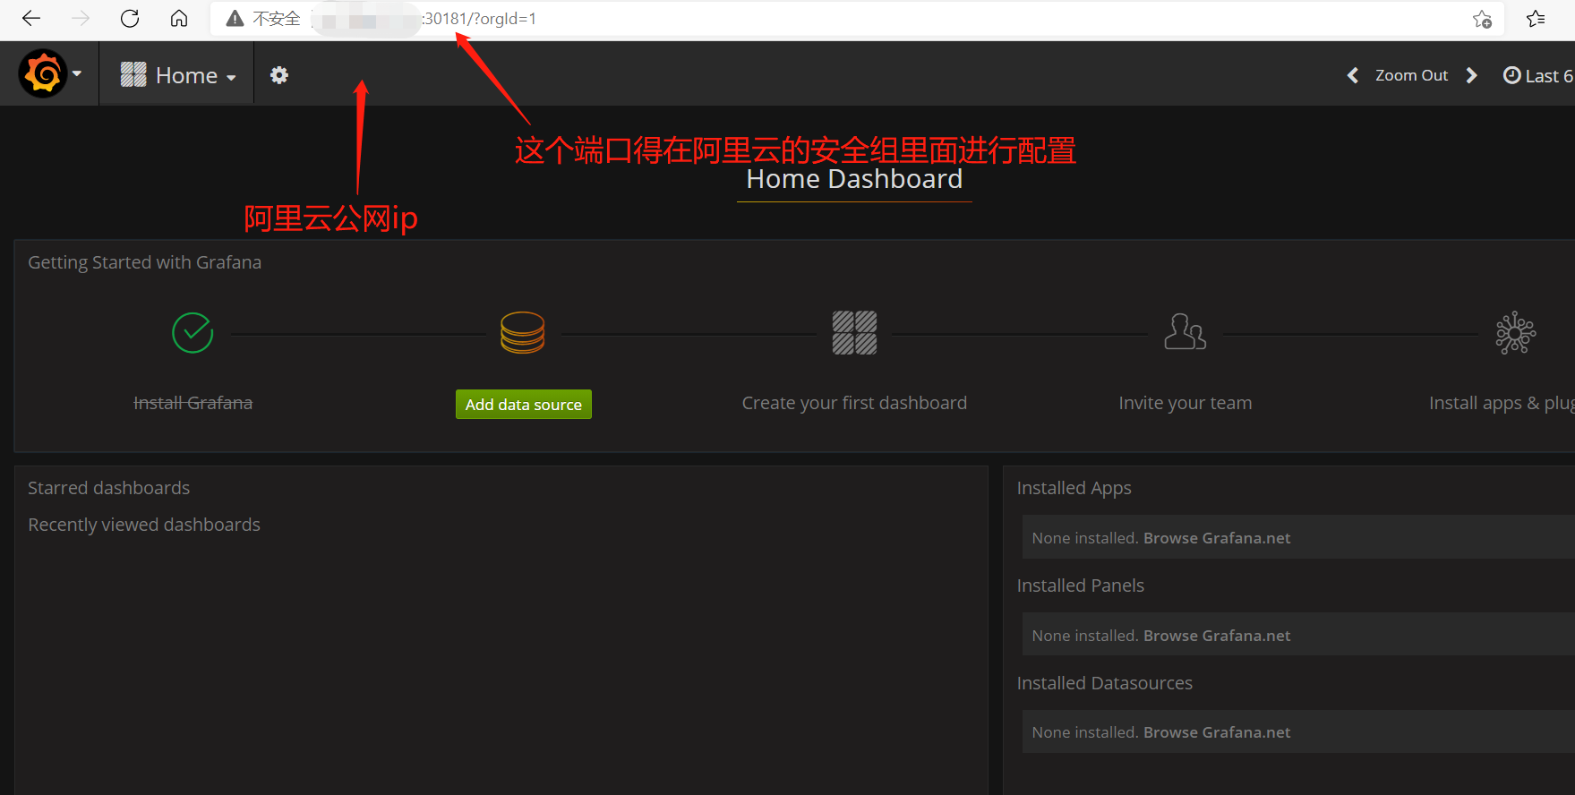This screenshot has height=795, width=1575.
Task: Click the Home Dashboard title
Action: click(854, 179)
